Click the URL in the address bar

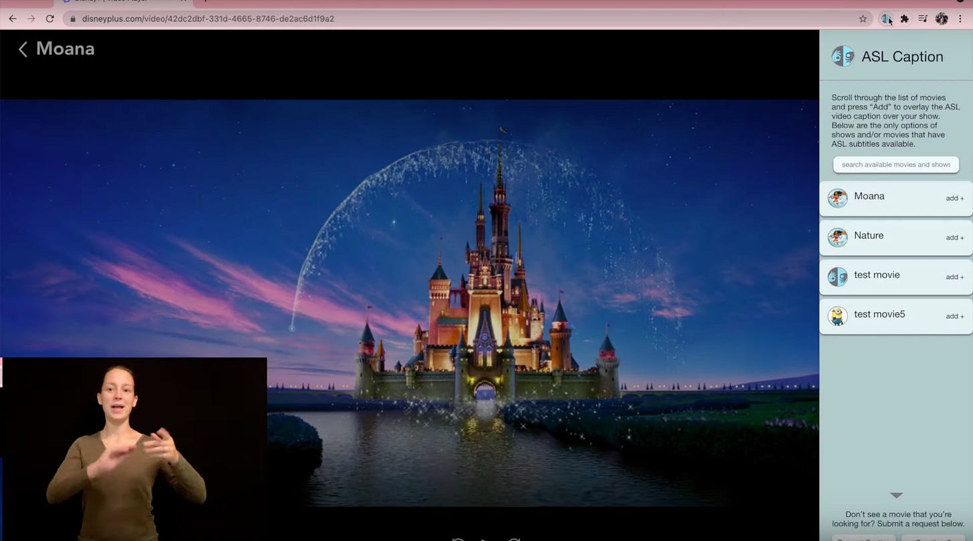coord(208,19)
